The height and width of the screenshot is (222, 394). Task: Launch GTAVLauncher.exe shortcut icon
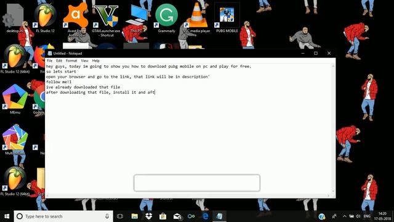click(x=106, y=20)
